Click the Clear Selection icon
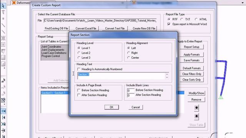Viewport: 246px width, 138px height. pos(3,94)
